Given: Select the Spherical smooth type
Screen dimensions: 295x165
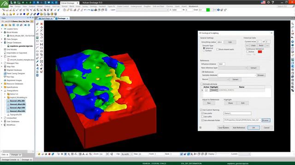Looking at the screenshot, I should click(x=204, y=48).
